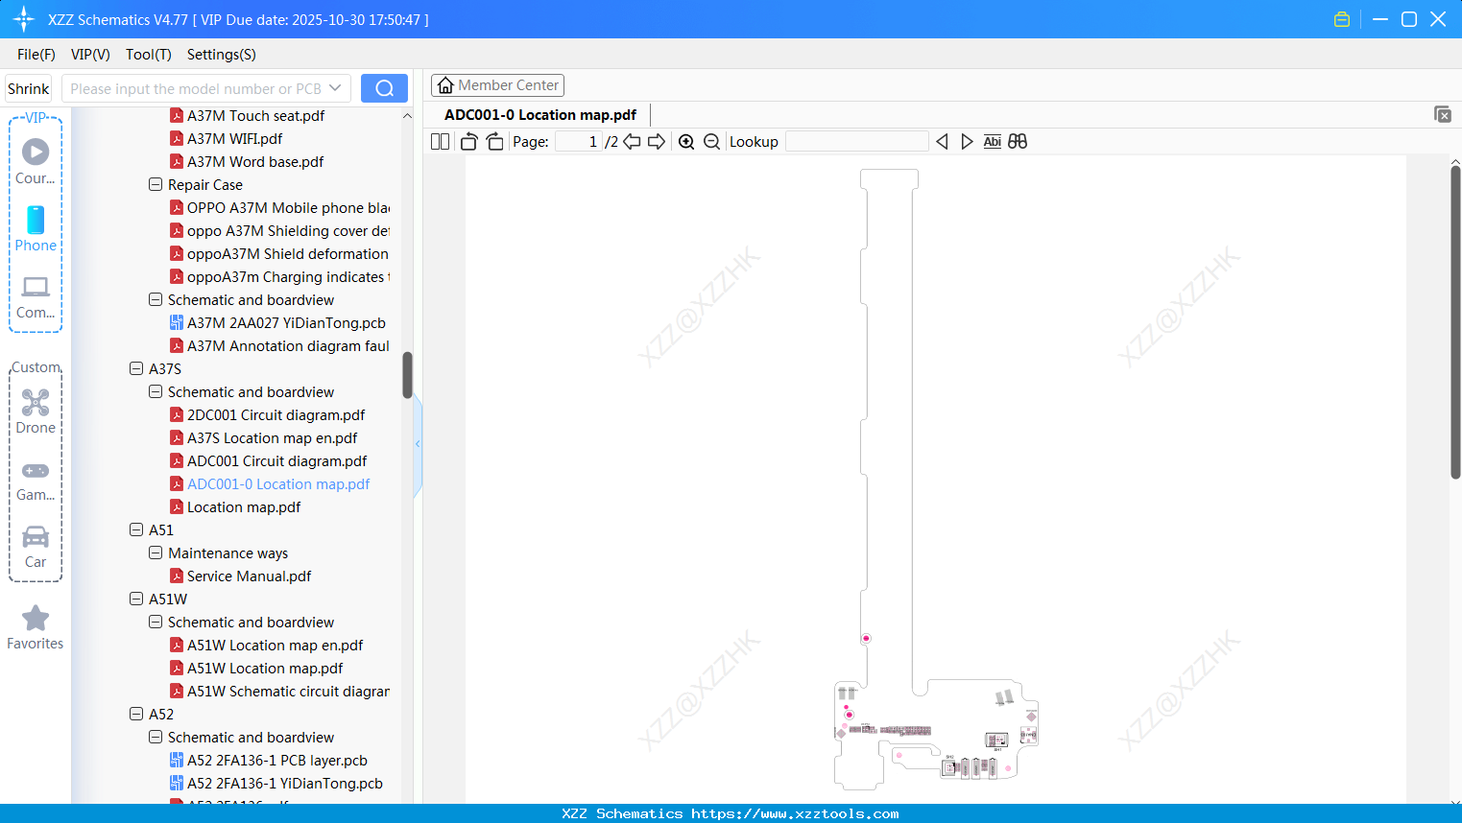Collapse the A52 model node

click(x=136, y=714)
